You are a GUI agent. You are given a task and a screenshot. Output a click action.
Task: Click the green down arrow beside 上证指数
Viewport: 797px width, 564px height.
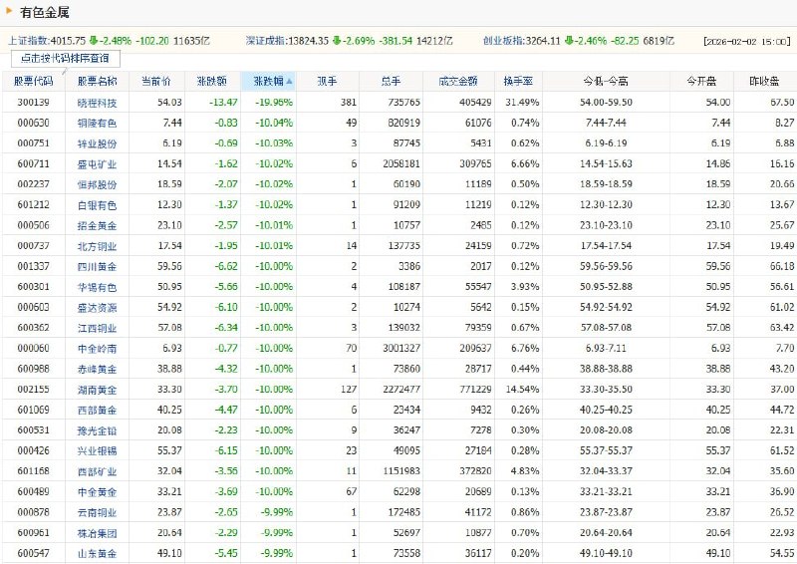pos(94,41)
